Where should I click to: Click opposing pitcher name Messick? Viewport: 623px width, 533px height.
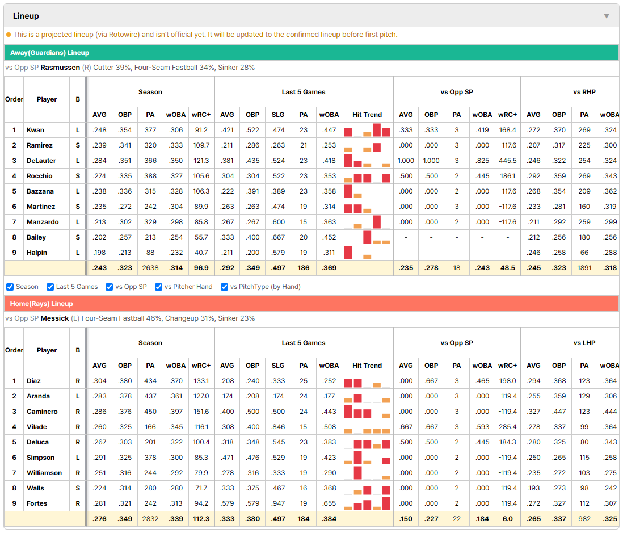pyautogui.click(x=54, y=318)
